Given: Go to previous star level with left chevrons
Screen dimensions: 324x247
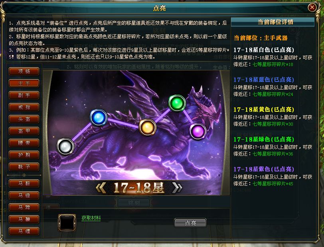Looking at the screenshot, I should 101,188.
